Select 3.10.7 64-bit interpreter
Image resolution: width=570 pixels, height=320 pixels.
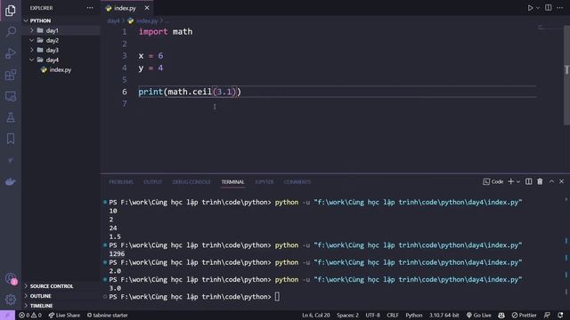point(444,315)
